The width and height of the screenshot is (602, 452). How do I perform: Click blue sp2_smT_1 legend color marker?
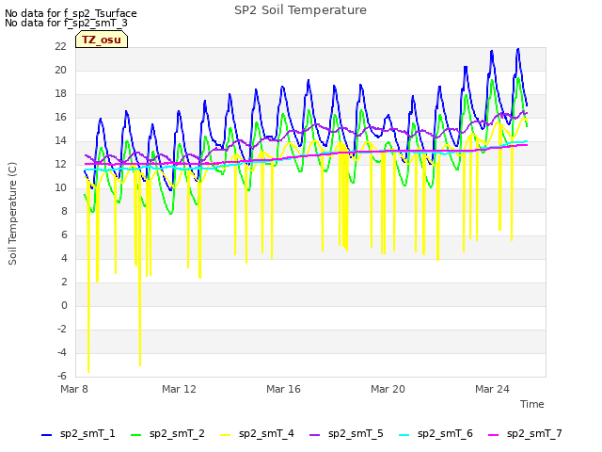coord(46,435)
